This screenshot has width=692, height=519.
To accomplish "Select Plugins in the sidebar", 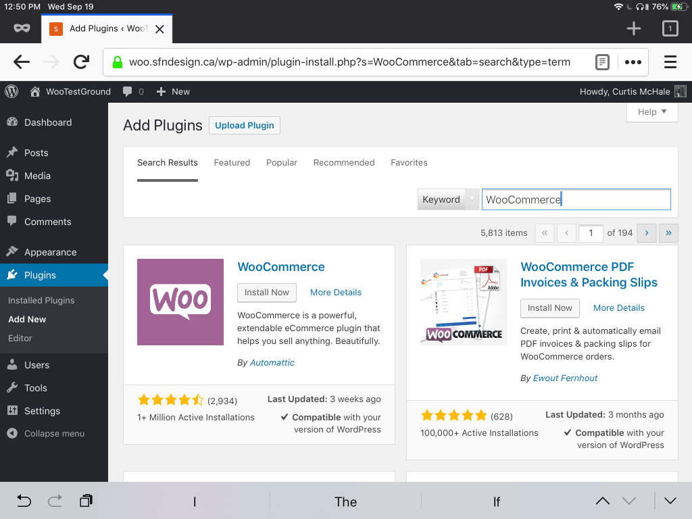I will 54,275.
